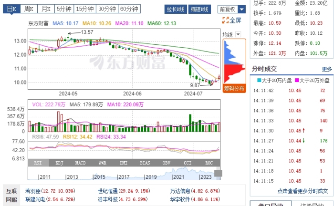Click the RSI24: 33.34 value
This screenshot has width=334, height=206.
111,137
